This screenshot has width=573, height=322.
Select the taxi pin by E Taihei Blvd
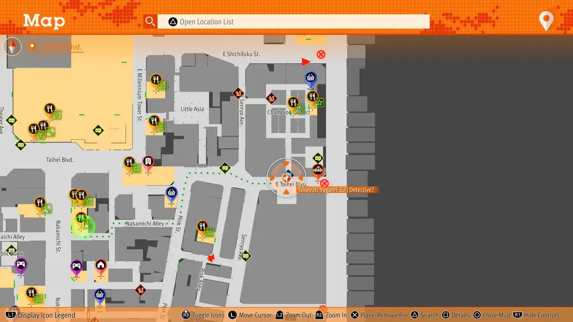click(318, 171)
